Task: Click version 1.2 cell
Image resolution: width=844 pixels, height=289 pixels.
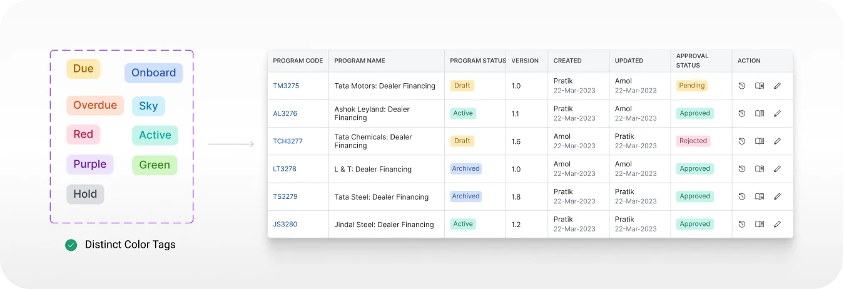Action: coord(516,225)
